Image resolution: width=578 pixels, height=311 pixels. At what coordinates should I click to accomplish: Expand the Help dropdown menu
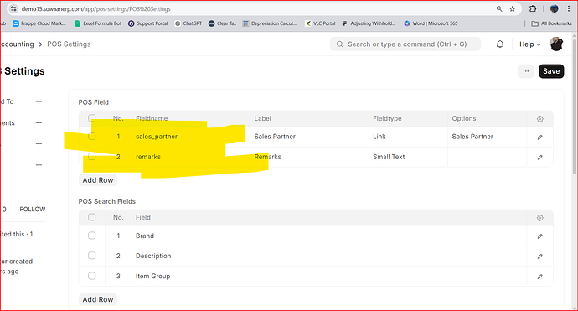(x=530, y=44)
